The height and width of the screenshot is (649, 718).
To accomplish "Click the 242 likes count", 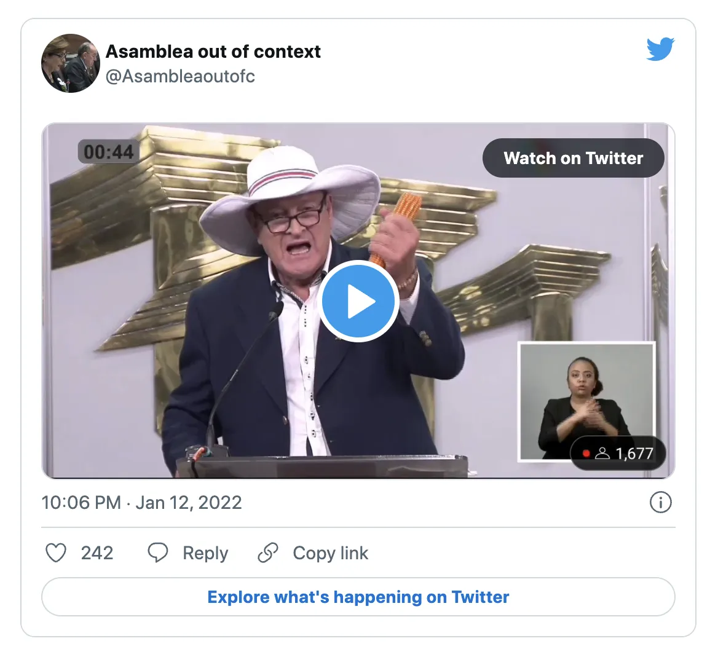I will tap(97, 553).
